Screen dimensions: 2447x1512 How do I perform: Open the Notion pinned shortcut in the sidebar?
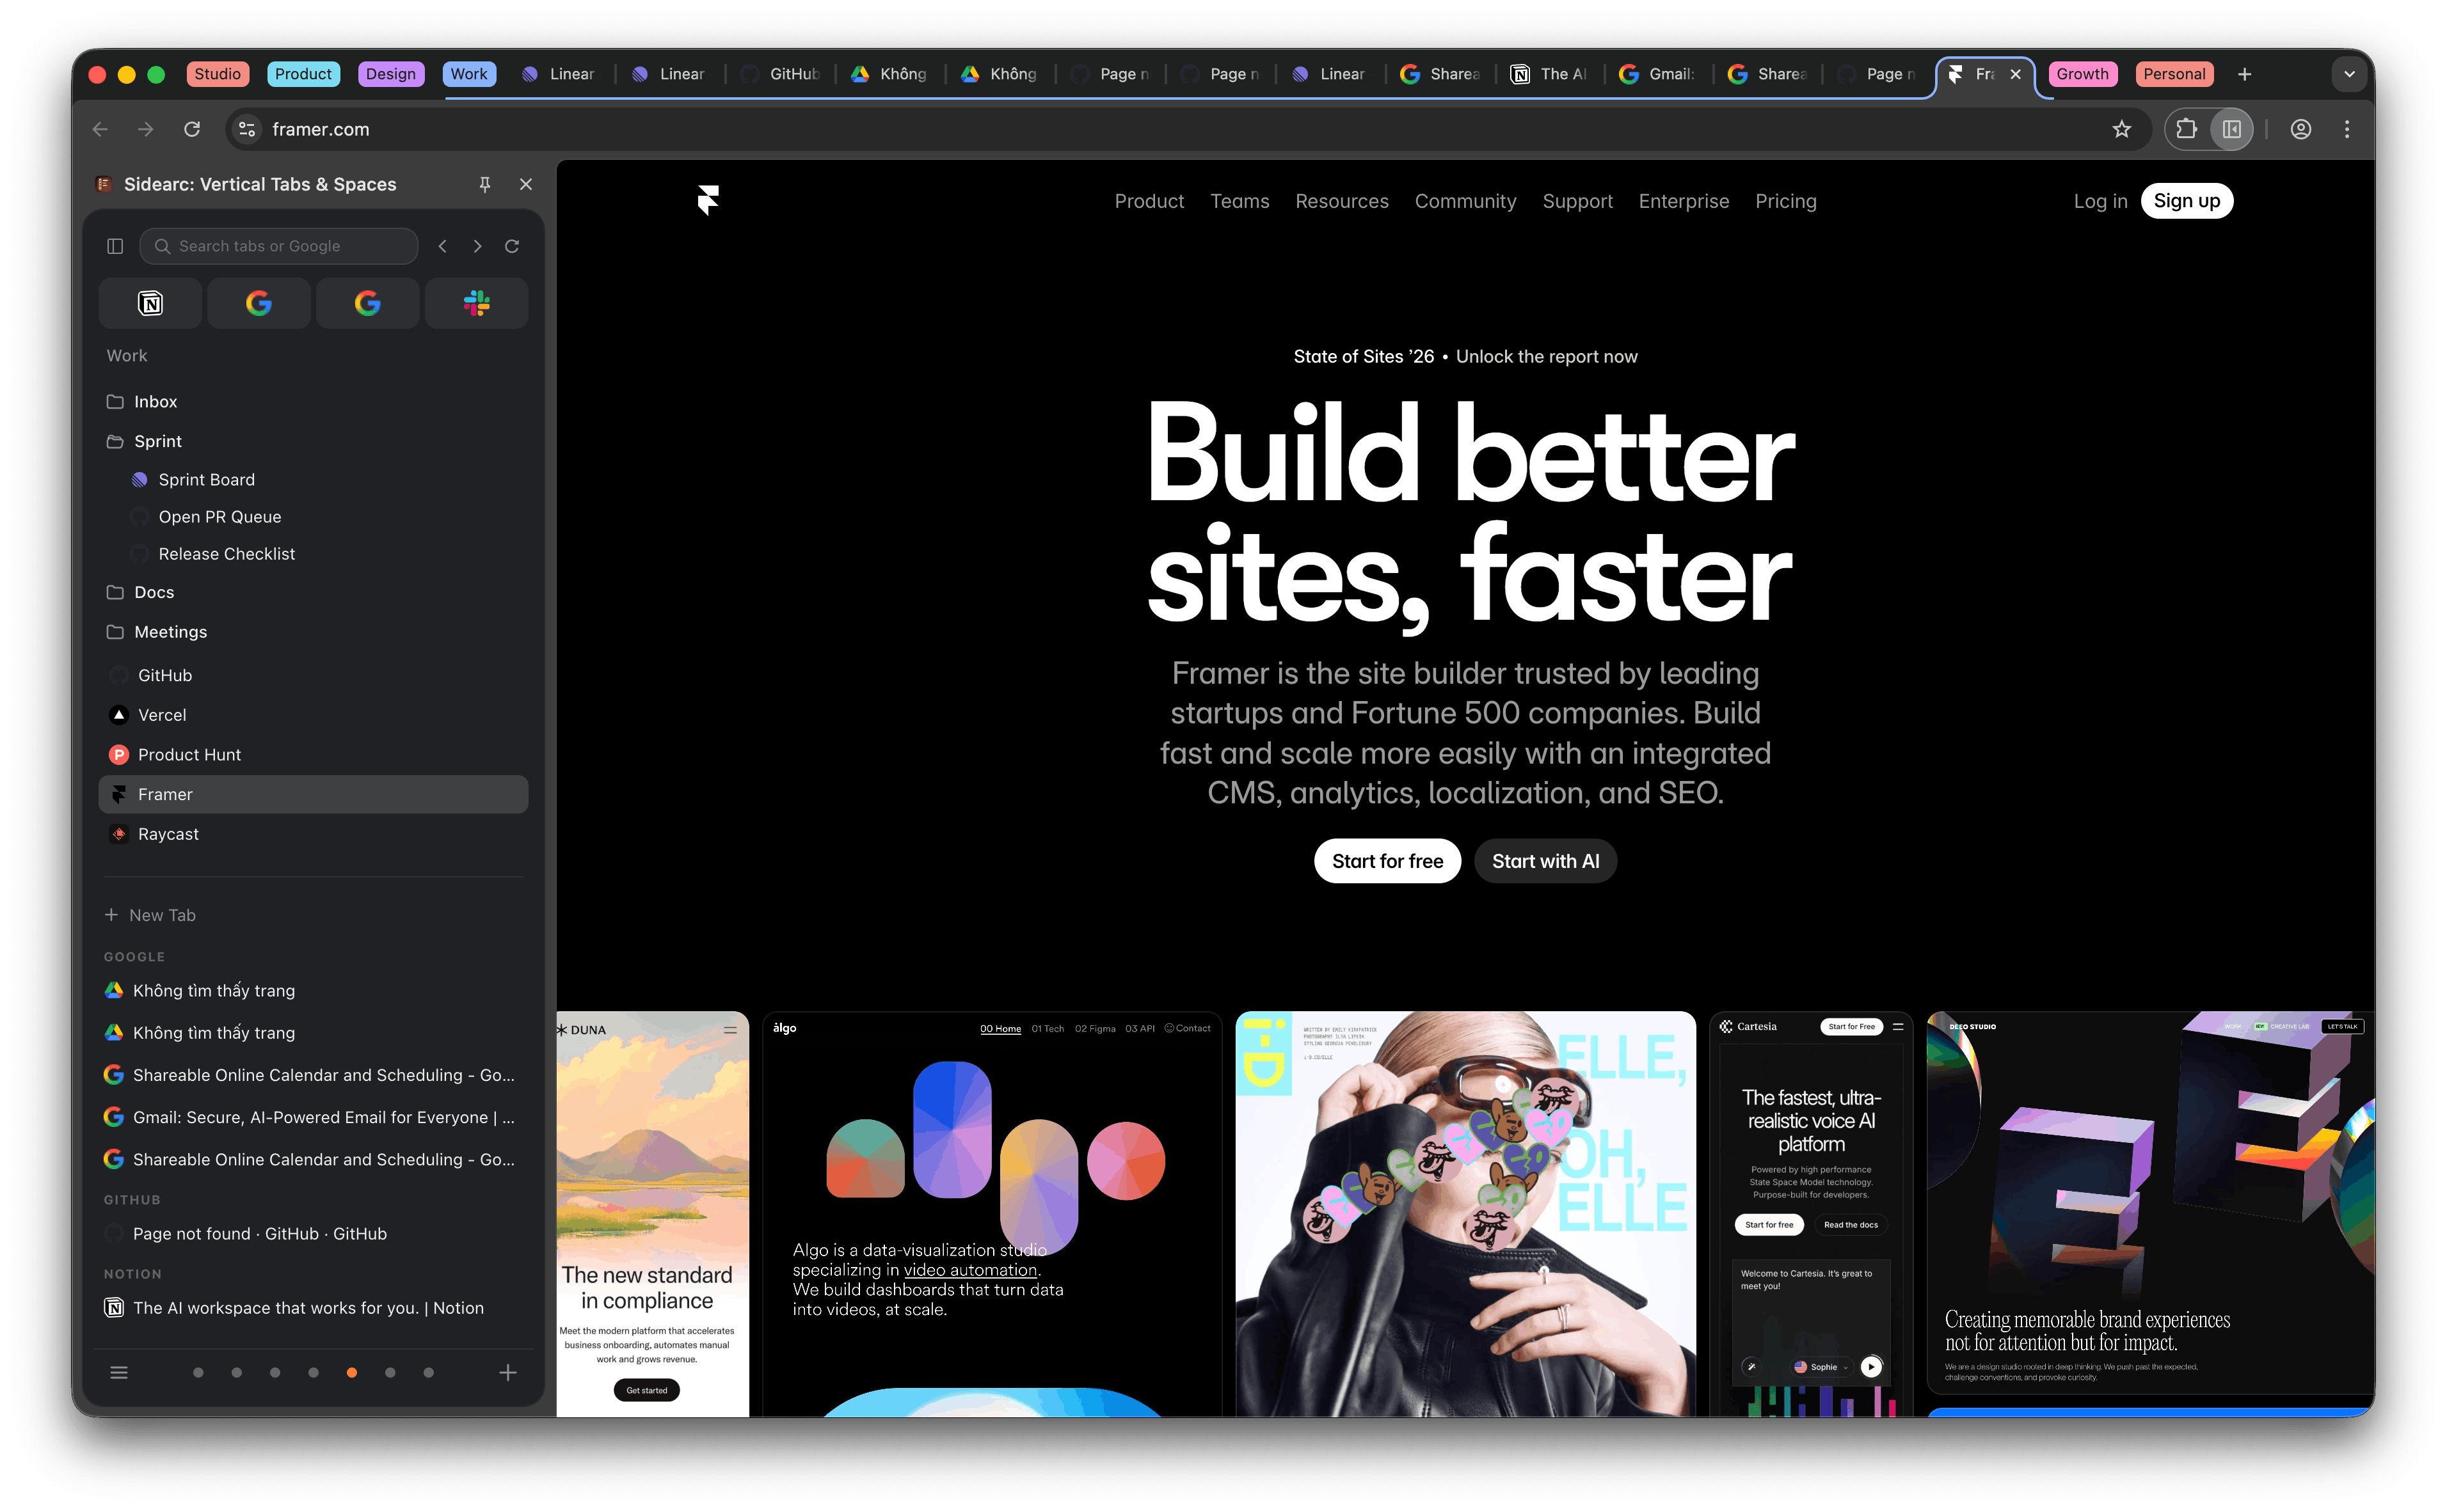149,303
